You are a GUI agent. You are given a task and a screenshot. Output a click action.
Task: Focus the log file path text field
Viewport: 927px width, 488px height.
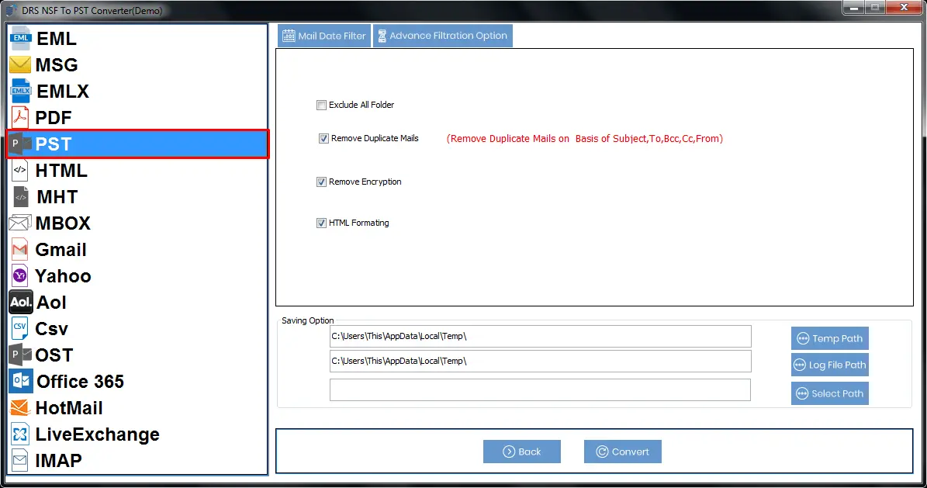click(541, 361)
